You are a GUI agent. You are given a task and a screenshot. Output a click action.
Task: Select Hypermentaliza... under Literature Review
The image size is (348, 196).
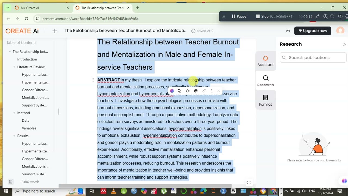(x=36, y=82)
